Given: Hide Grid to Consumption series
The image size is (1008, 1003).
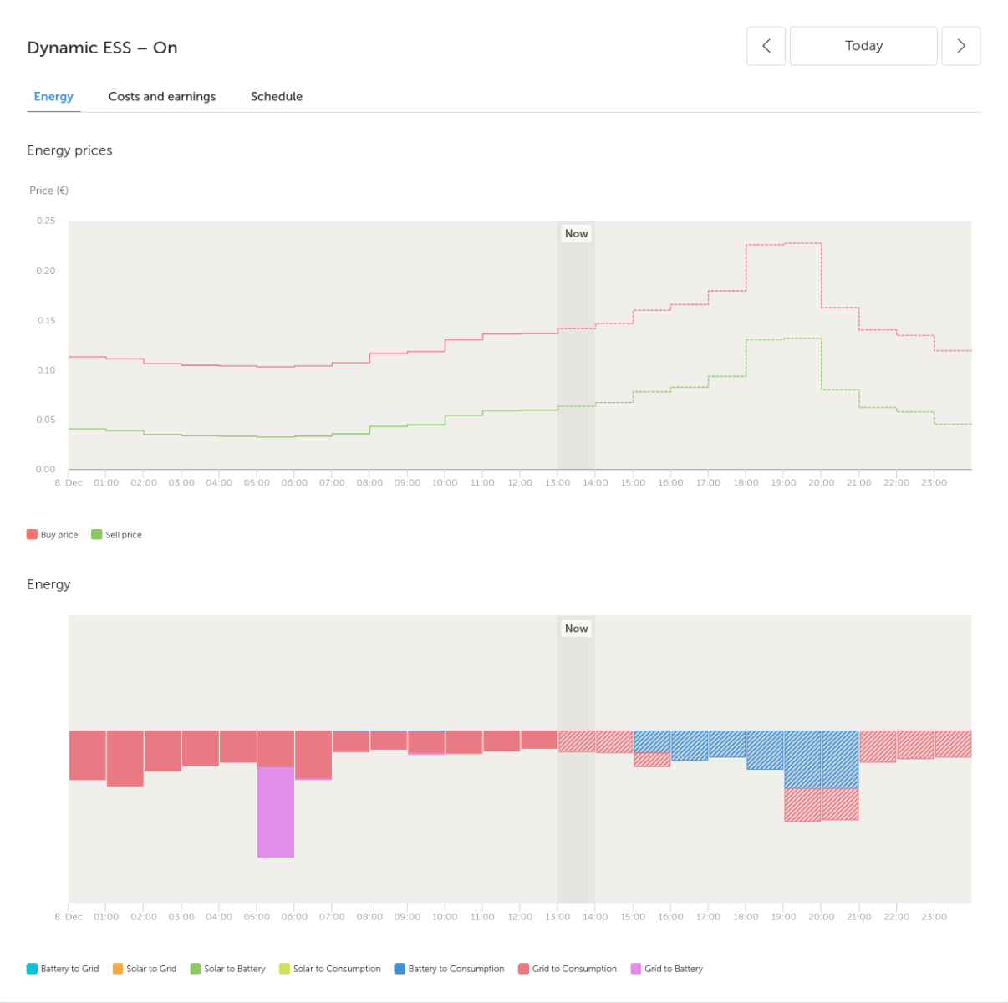Looking at the screenshot, I should pyautogui.click(x=568, y=969).
